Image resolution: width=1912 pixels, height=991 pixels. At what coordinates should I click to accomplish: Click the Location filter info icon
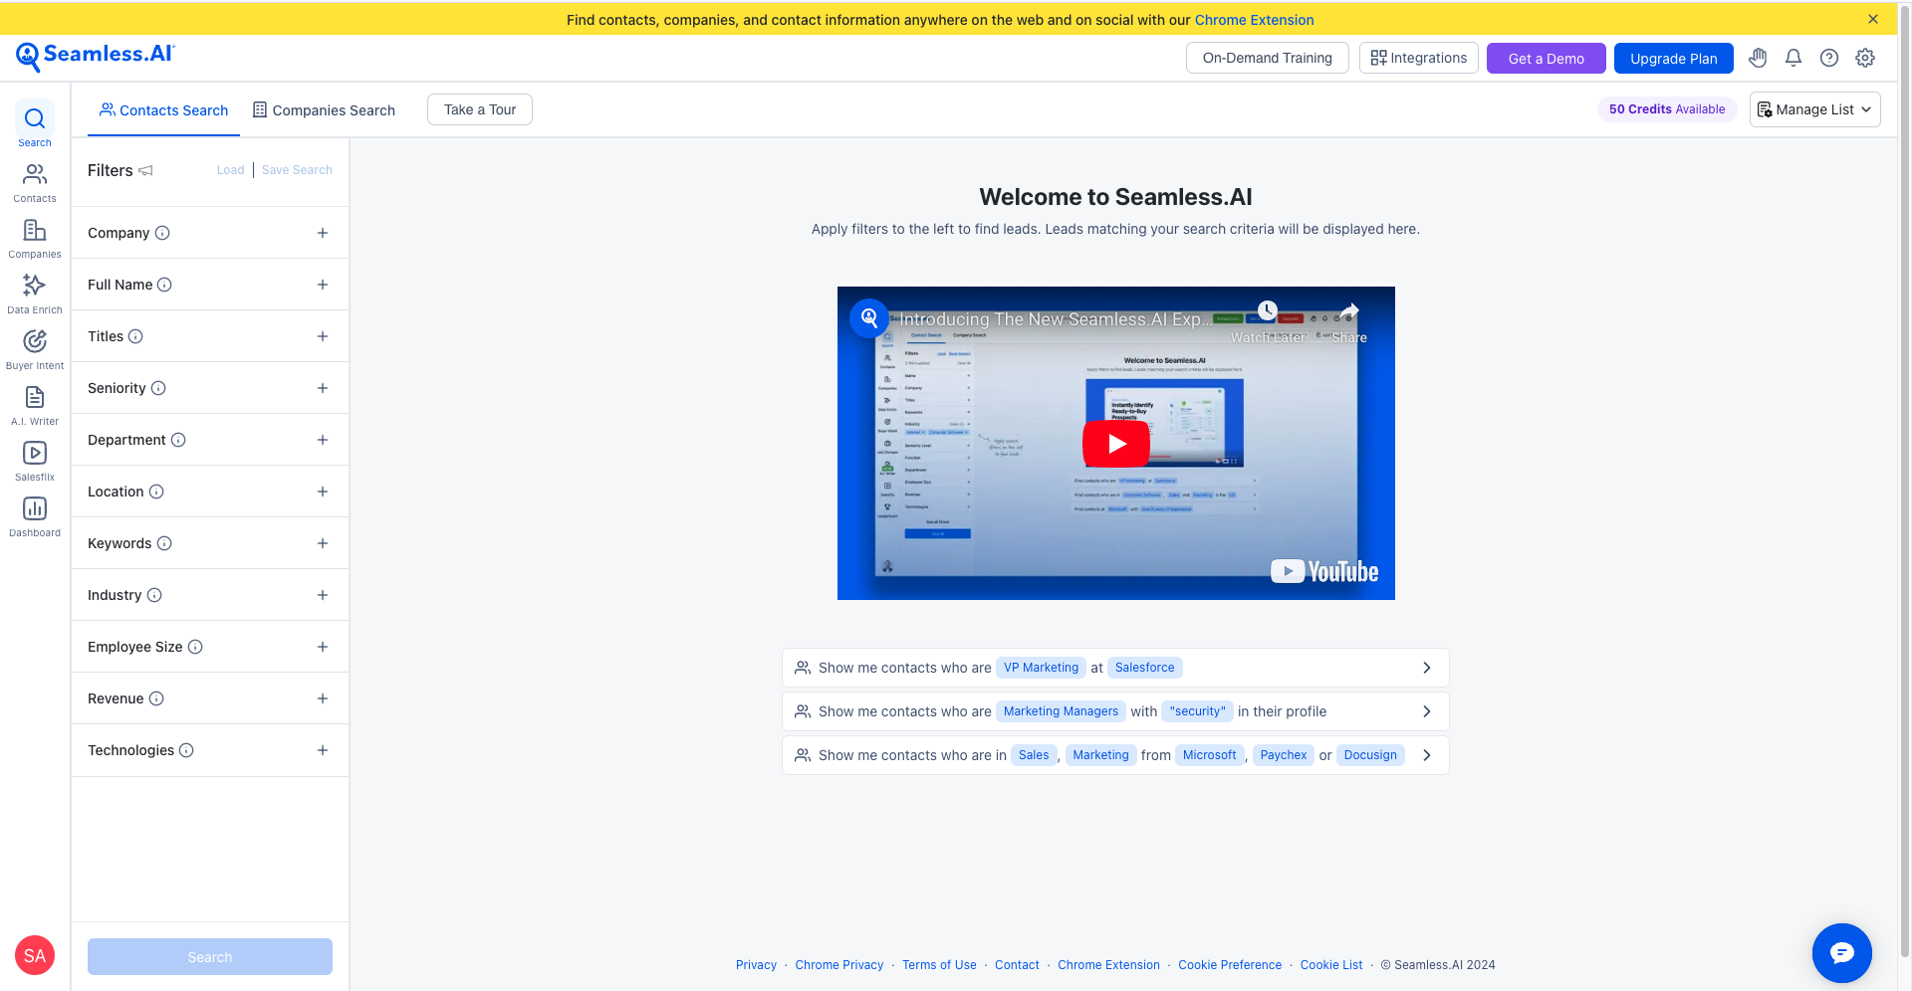tap(156, 492)
